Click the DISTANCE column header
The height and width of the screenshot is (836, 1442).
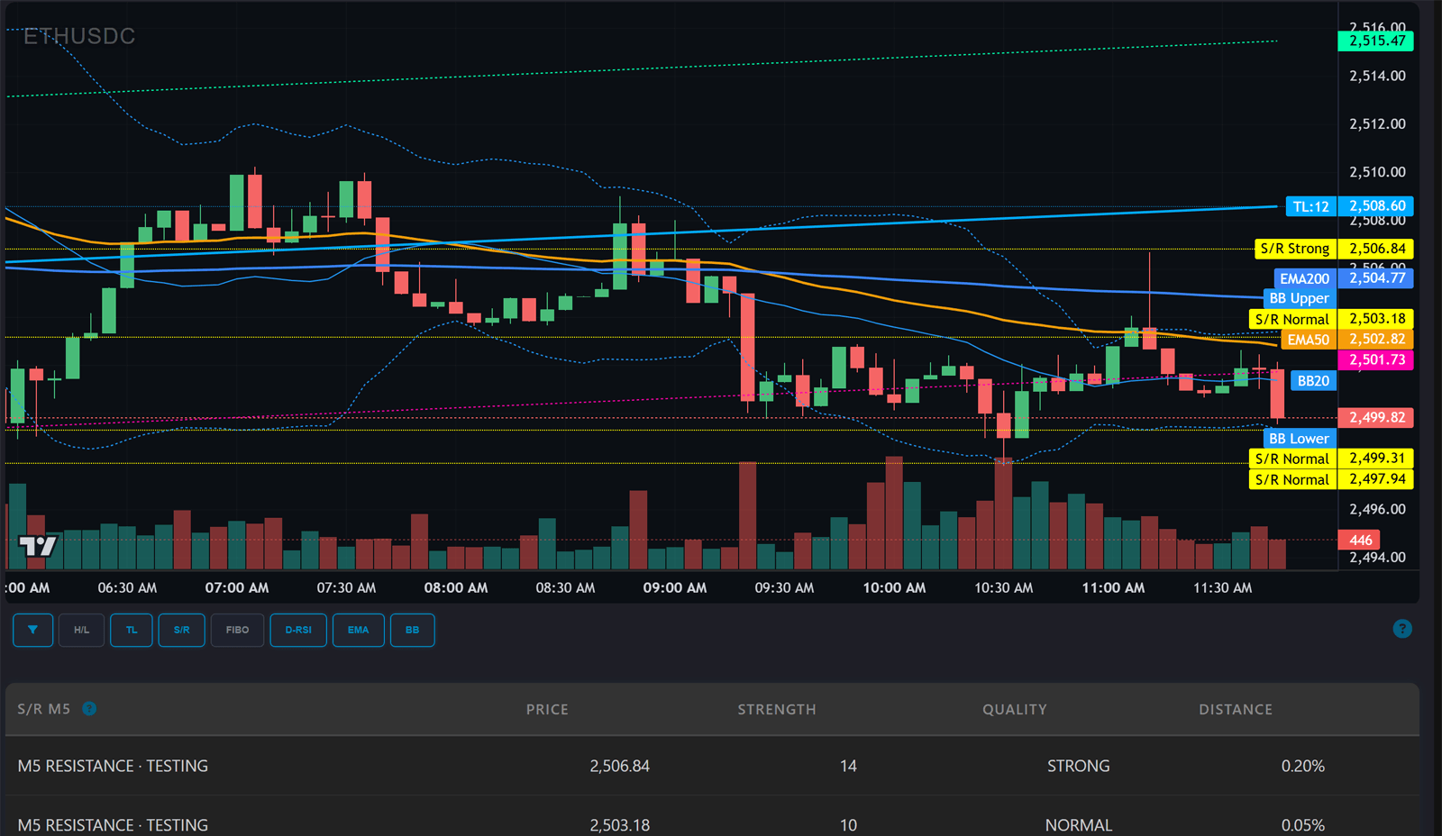click(x=1236, y=709)
